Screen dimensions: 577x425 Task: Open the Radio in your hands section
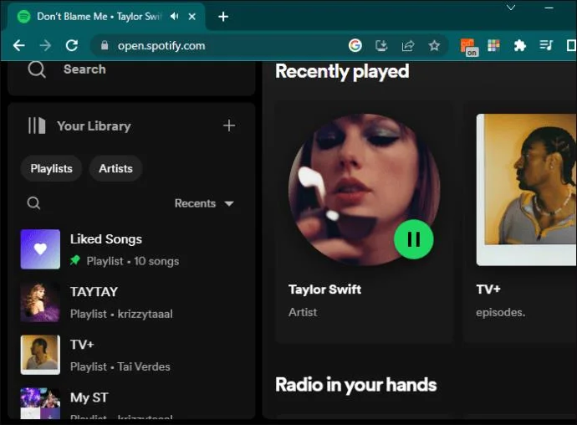coord(356,385)
